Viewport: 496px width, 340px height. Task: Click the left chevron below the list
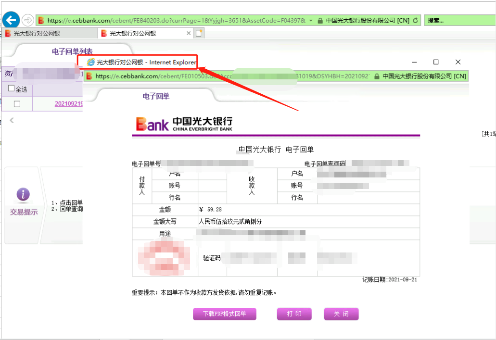[12, 120]
